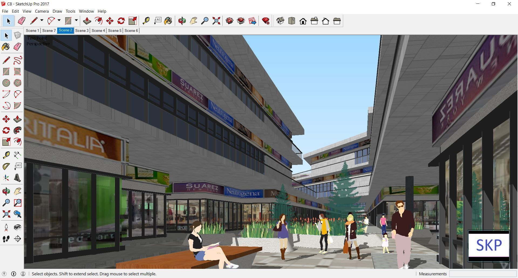Switch to Left view
Image resolution: width=518 pixels, height=278 pixels.
click(337, 21)
